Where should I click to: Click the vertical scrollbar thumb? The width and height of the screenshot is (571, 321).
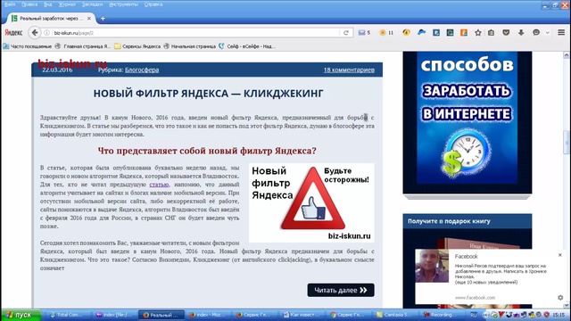click(567, 143)
